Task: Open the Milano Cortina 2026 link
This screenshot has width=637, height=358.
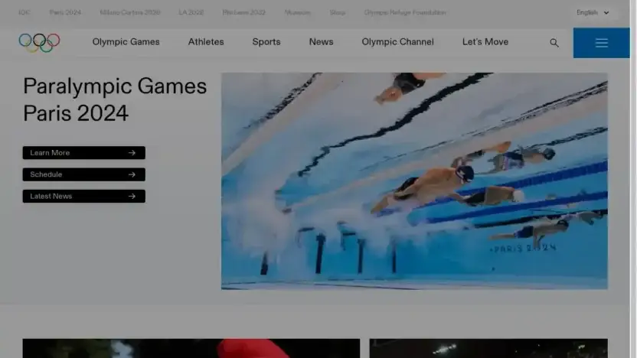Action: [x=130, y=12]
